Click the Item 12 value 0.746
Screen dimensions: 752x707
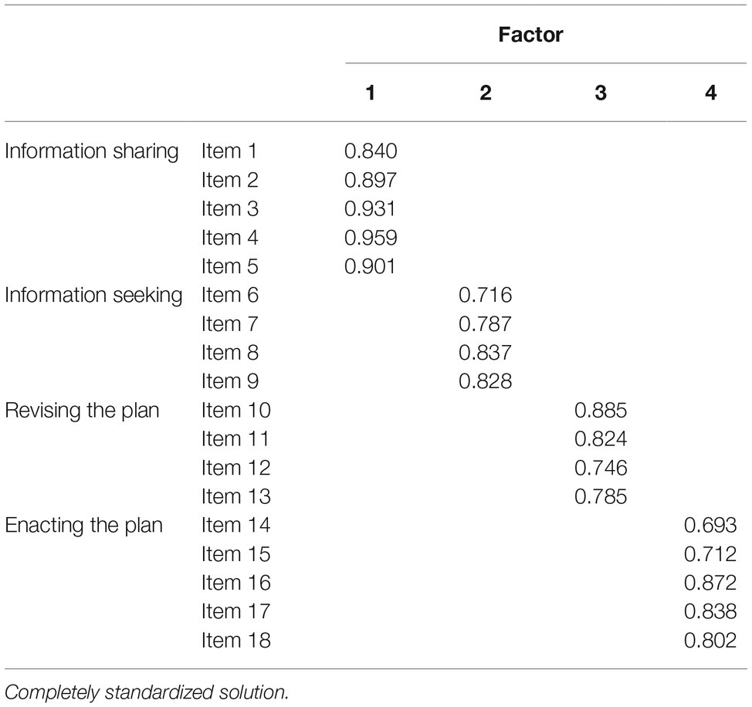pyautogui.click(x=601, y=469)
